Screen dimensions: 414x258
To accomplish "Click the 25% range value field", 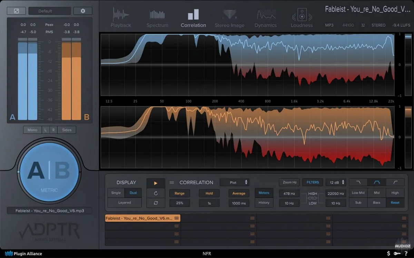I will [179, 203].
